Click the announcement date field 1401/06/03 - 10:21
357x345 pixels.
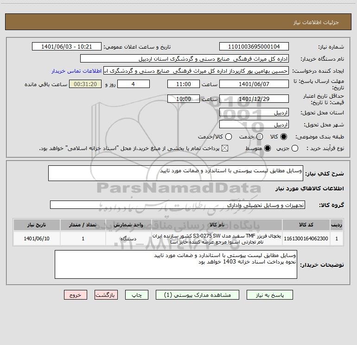[67, 47]
